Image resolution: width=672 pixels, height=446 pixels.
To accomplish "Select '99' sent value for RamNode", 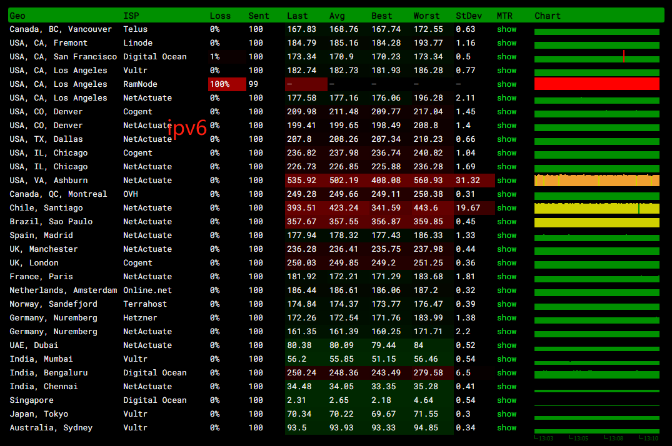I will [x=253, y=84].
